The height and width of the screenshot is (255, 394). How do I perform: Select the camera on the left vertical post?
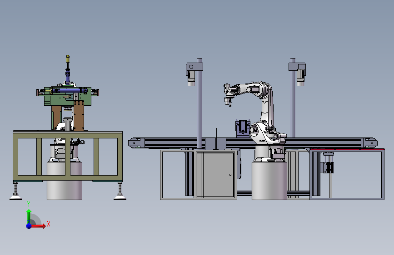tap(191, 78)
